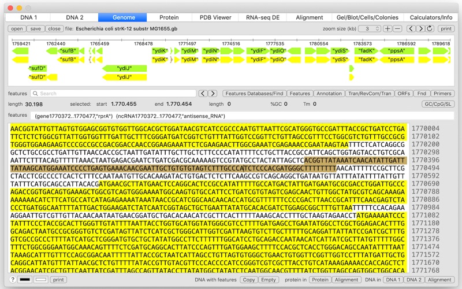This screenshot has height=289, width=462.
Task: Click the GC/CpG/SL button
Action: pos(438,104)
